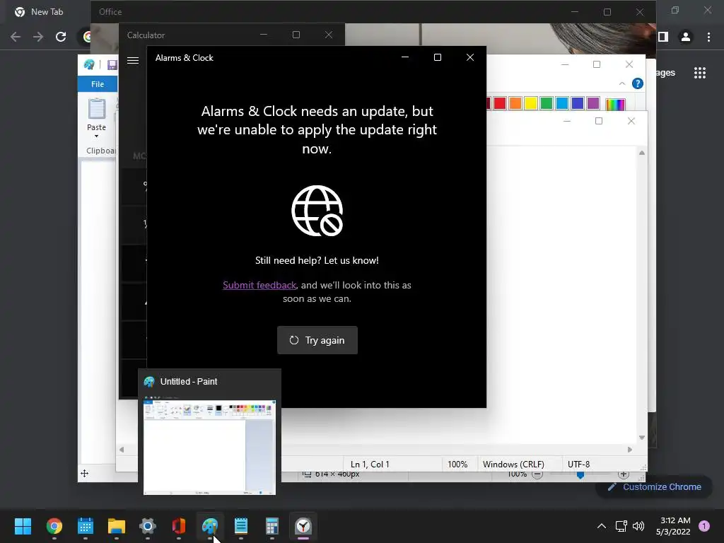Click 100% zoom in Notepad status bar
Image resolution: width=724 pixels, height=543 pixels.
point(457,464)
